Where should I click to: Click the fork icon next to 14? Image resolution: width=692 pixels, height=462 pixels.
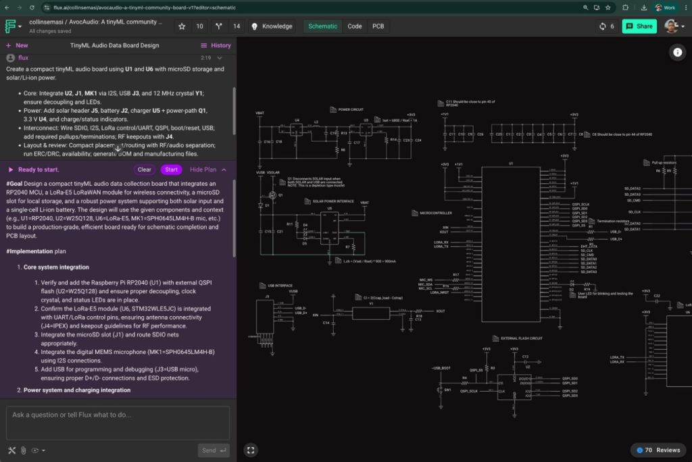coord(219,26)
